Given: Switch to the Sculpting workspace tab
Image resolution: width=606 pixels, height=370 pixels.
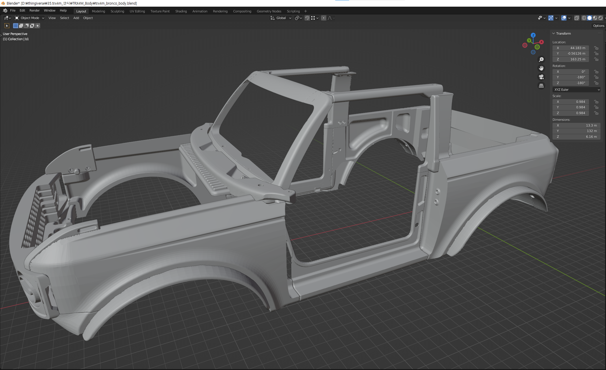Looking at the screenshot, I should (117, 11).
